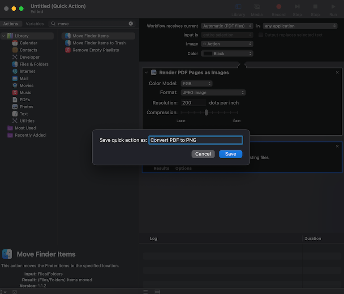Screen dimensions: 344x294
Task: Show the log list view icon
Action: coord(145,292)
